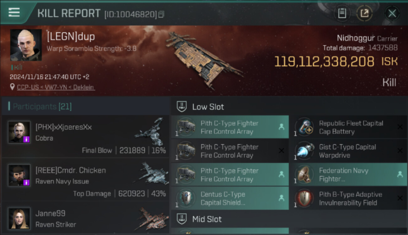Toggle the person marker on first Pith C-Type Fighter array
Viewport: 408px width, 235px height.
(281, 127)
